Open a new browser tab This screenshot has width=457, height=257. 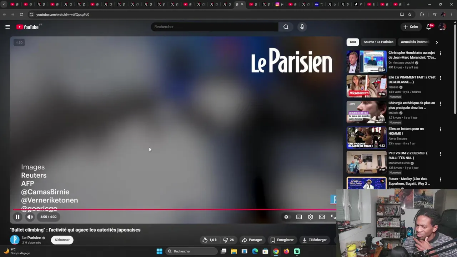tap(408, 4)
